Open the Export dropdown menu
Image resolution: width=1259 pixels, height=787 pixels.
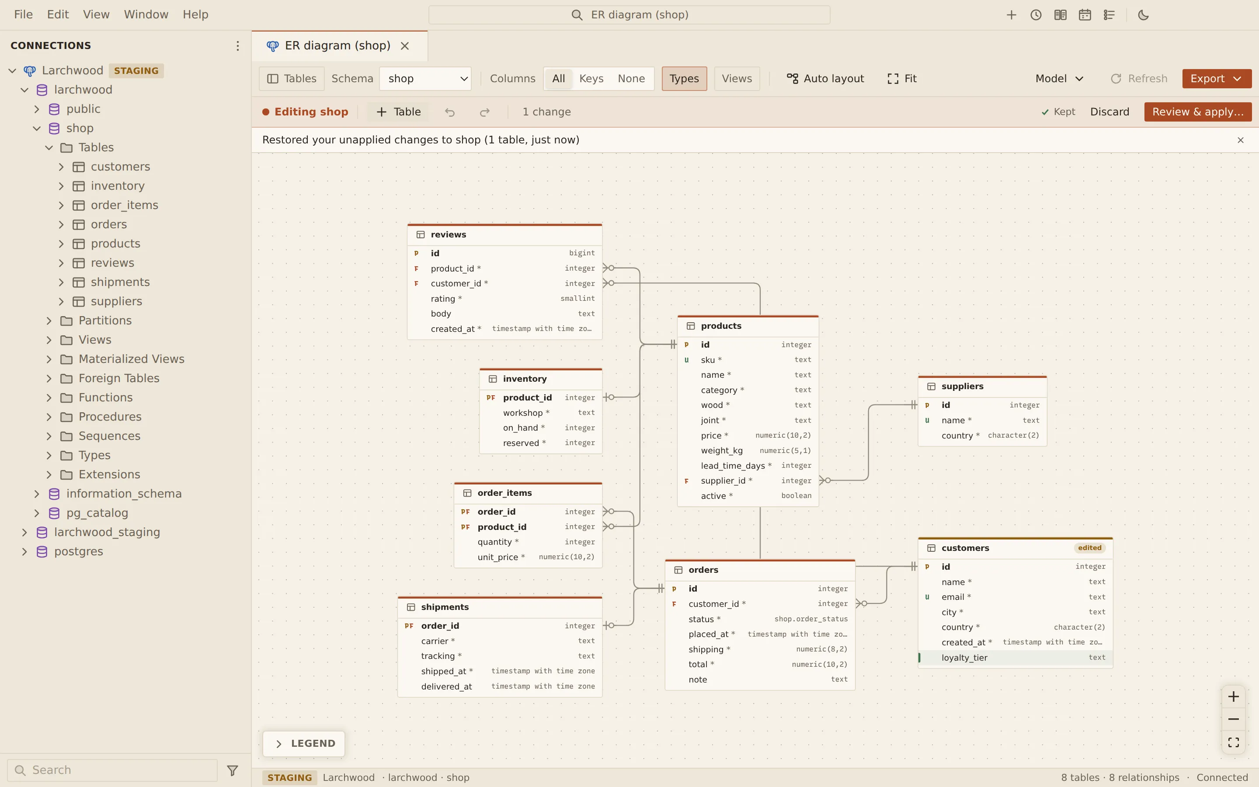pos(1217,79)
